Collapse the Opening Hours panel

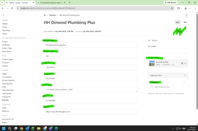pyautogui.click(x=185, y=75)
